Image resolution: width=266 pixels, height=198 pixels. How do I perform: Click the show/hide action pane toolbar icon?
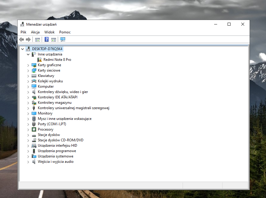pos(54,39)
